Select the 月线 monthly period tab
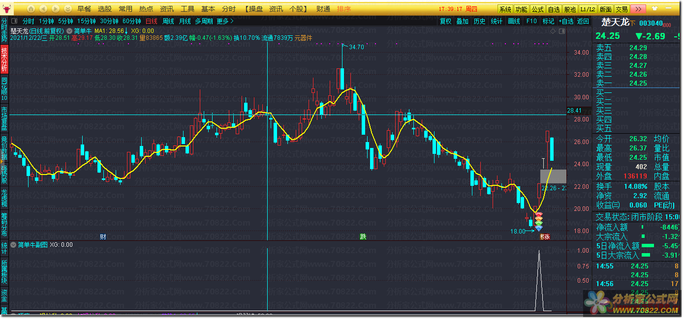 pyautogui.click(x=185, y=21)
